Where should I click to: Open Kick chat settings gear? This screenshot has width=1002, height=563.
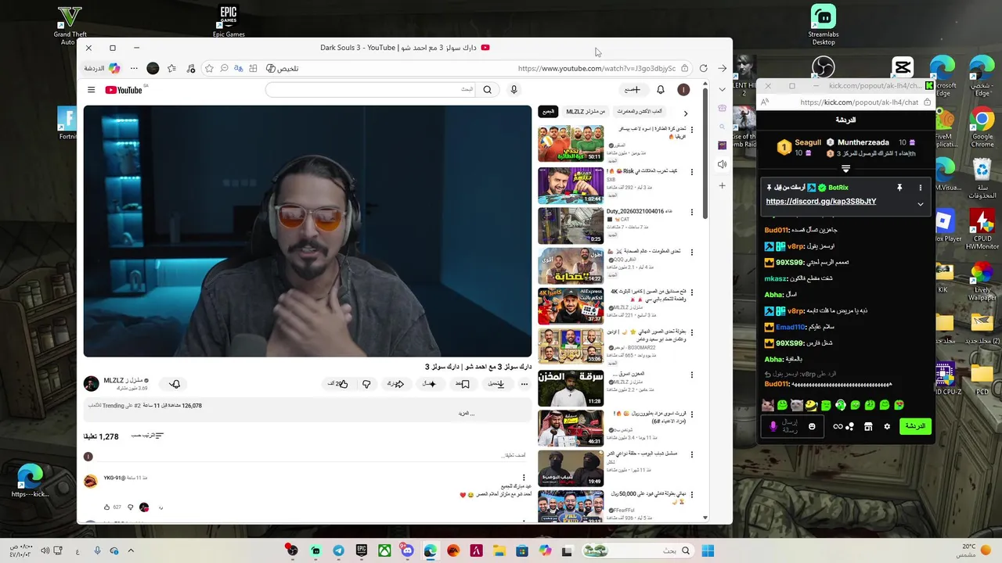pos(887,426)
